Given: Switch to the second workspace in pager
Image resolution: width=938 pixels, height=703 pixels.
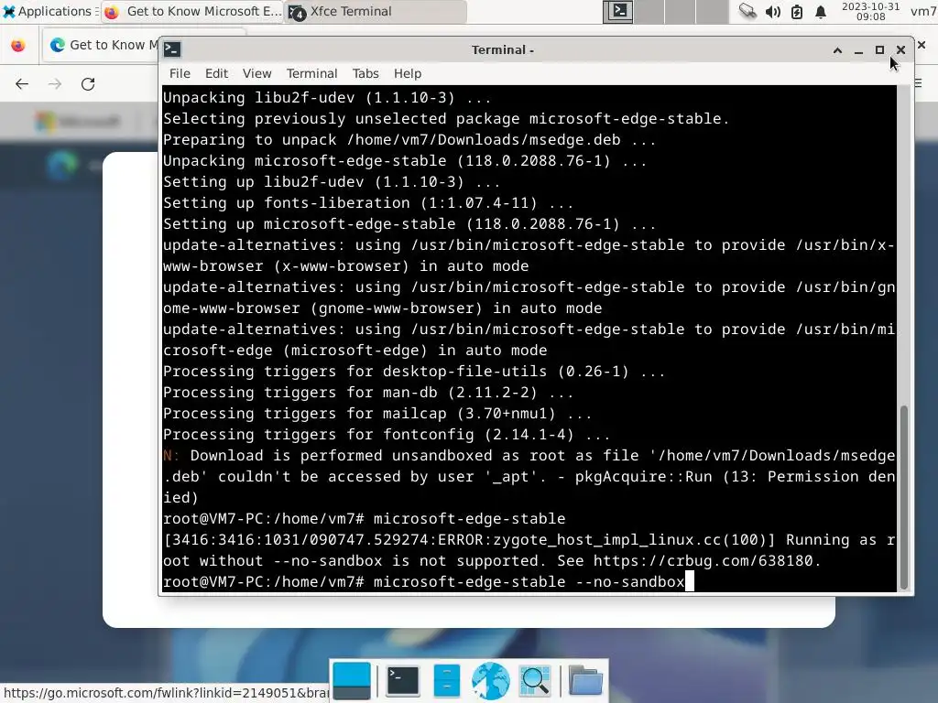Looking at the screenshot, I should [x=649, y=11].
